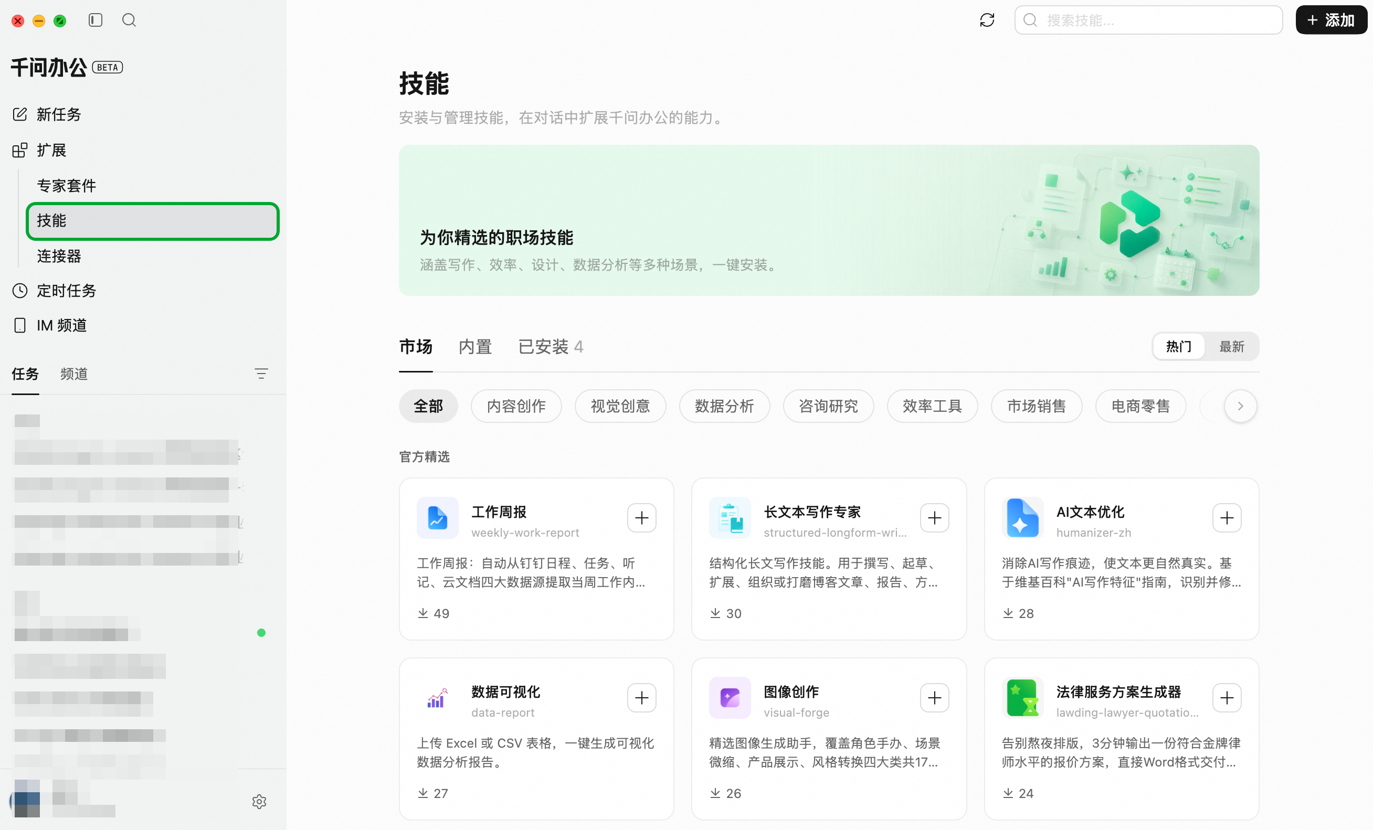Install AI文本优化 skill with plus icon
Screen dimensions: 1373x830
[1227, 517]
